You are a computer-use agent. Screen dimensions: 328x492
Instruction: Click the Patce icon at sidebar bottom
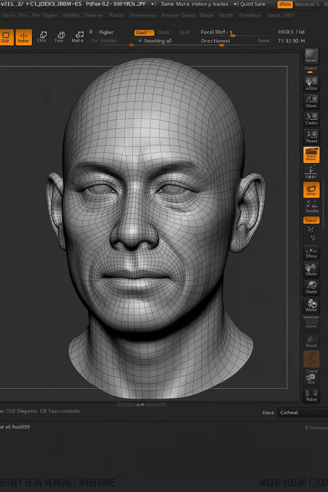[311, 395]
